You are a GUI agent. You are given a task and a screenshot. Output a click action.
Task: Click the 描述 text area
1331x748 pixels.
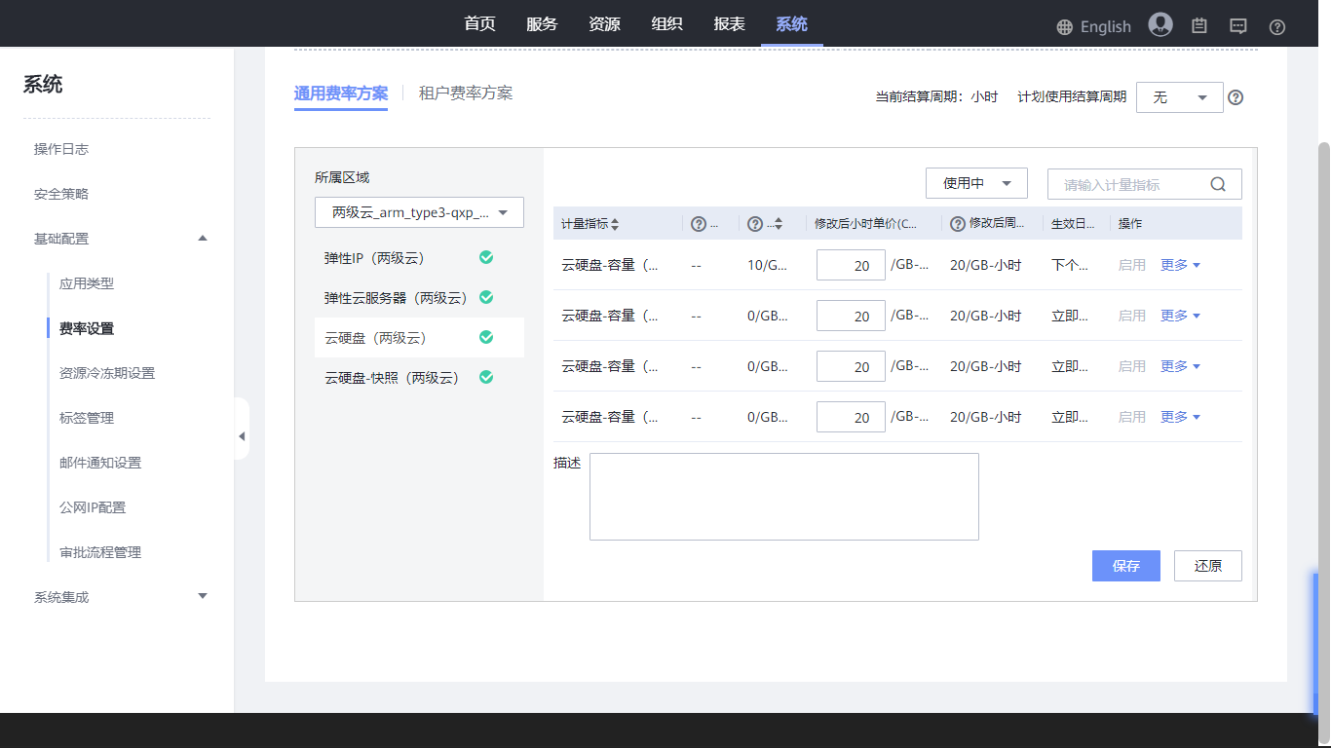click(783, 497)
